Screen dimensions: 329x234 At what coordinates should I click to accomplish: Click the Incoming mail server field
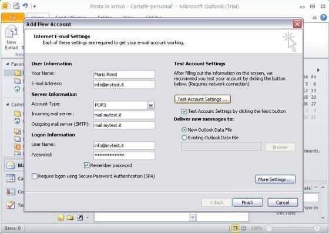[124, 115]
